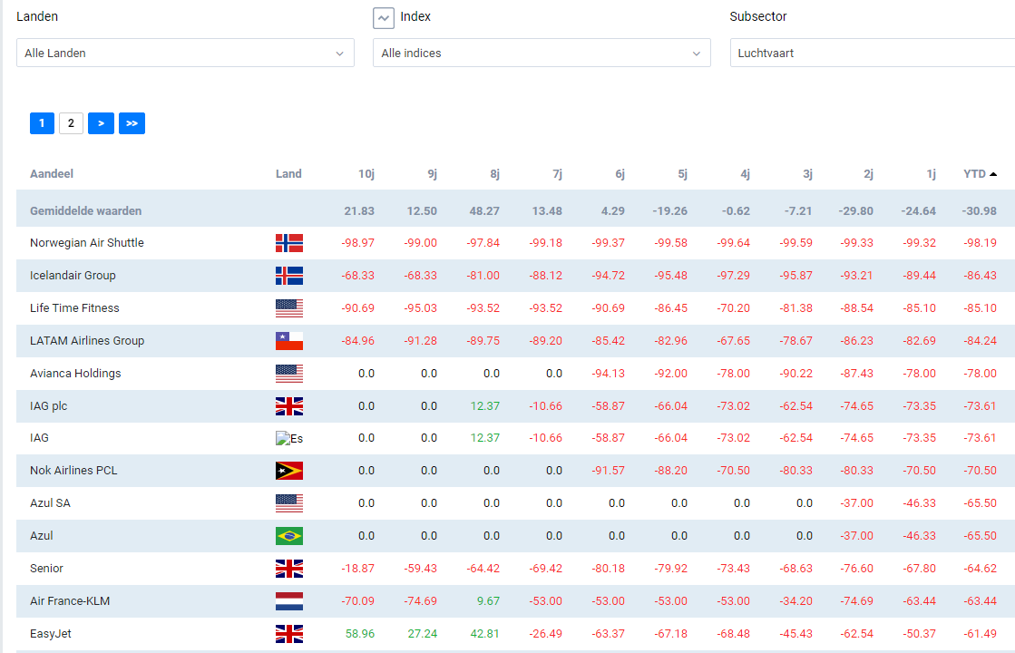Click the Life Time Fitness flag icon

(x=289, y=308)
